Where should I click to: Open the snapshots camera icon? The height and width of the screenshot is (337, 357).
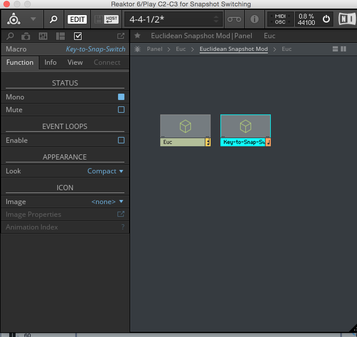[x=26, y=36]
